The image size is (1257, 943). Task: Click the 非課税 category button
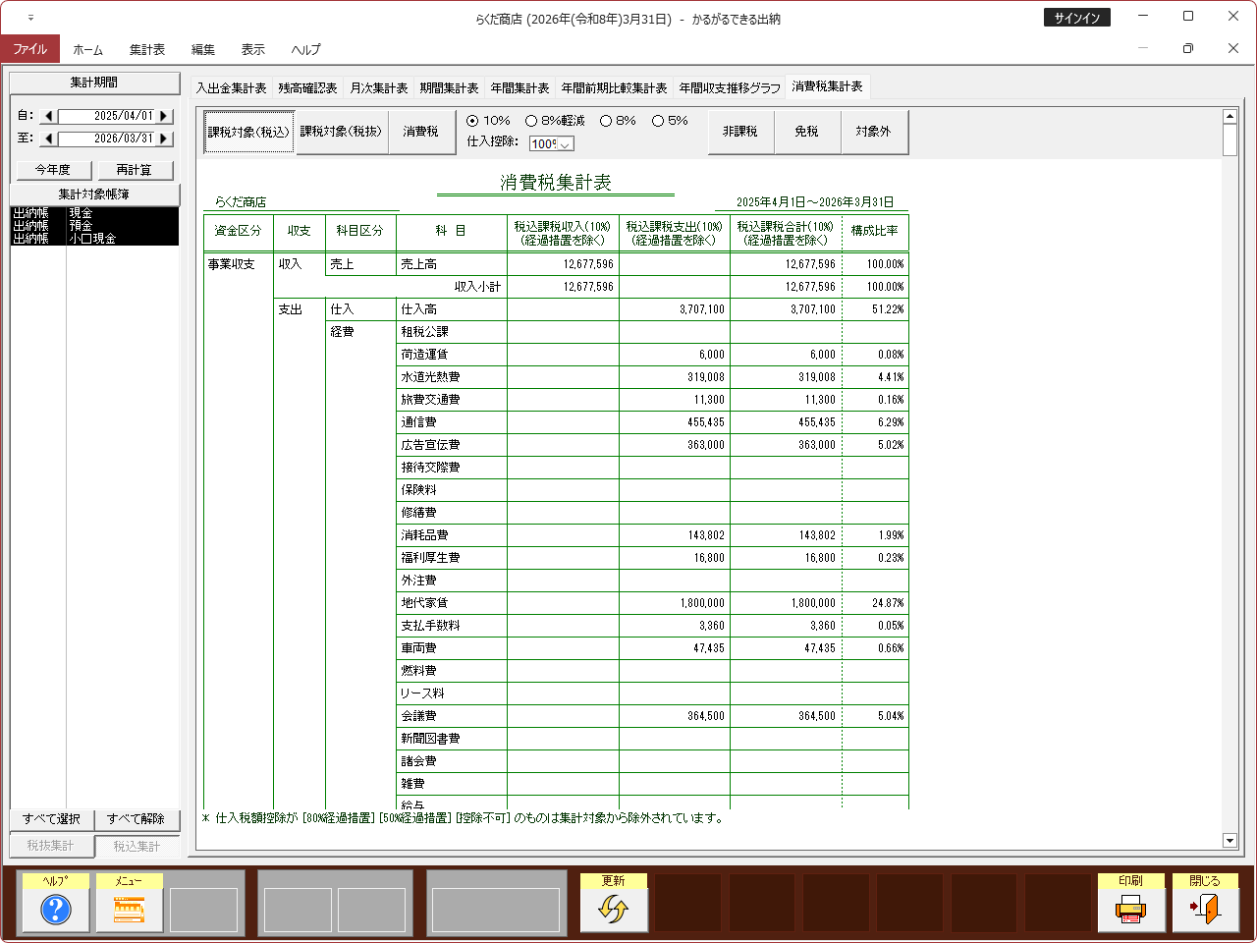740,132
